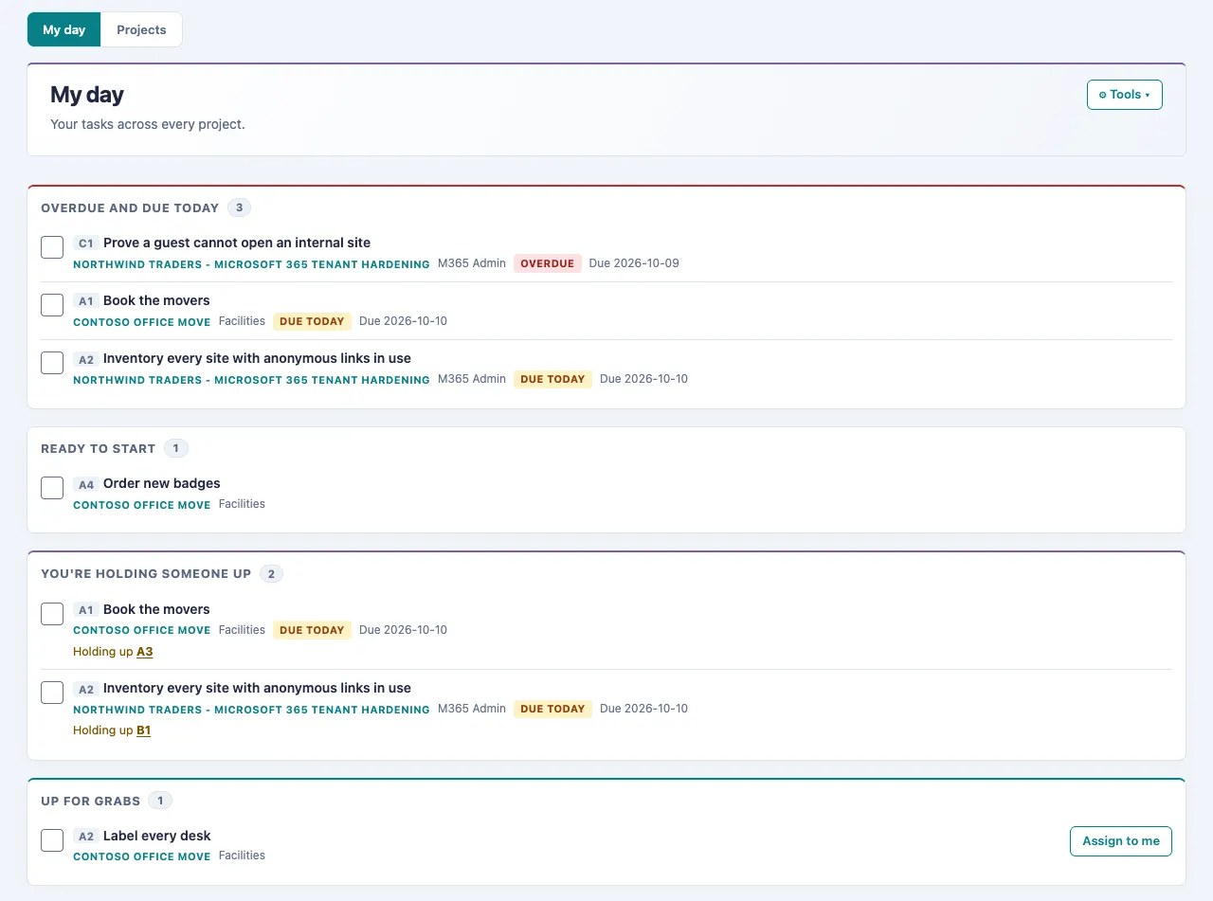
Task: Click the Due 2026-10-09 date text
Action: 634,263
